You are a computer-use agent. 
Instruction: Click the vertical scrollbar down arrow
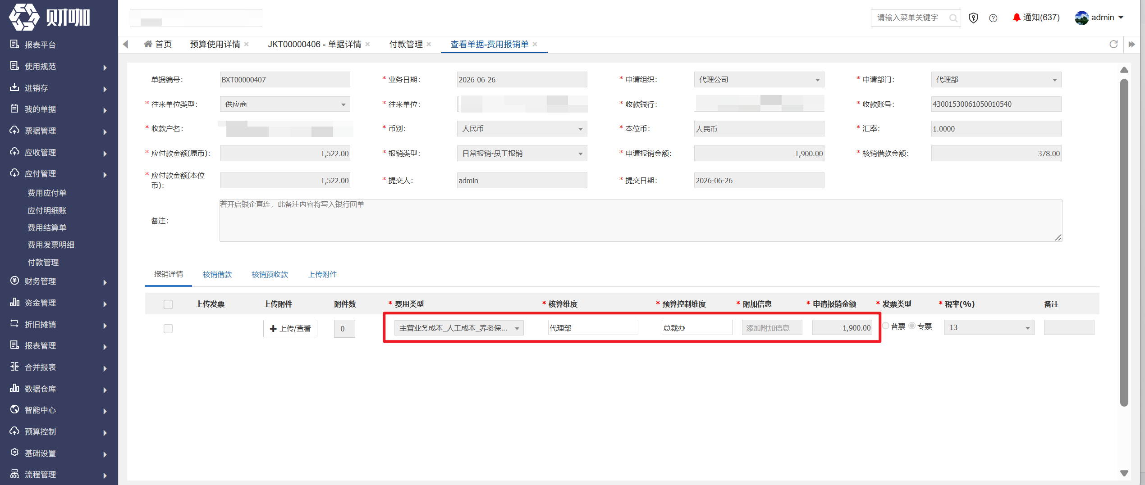[x=1124, y=473]
